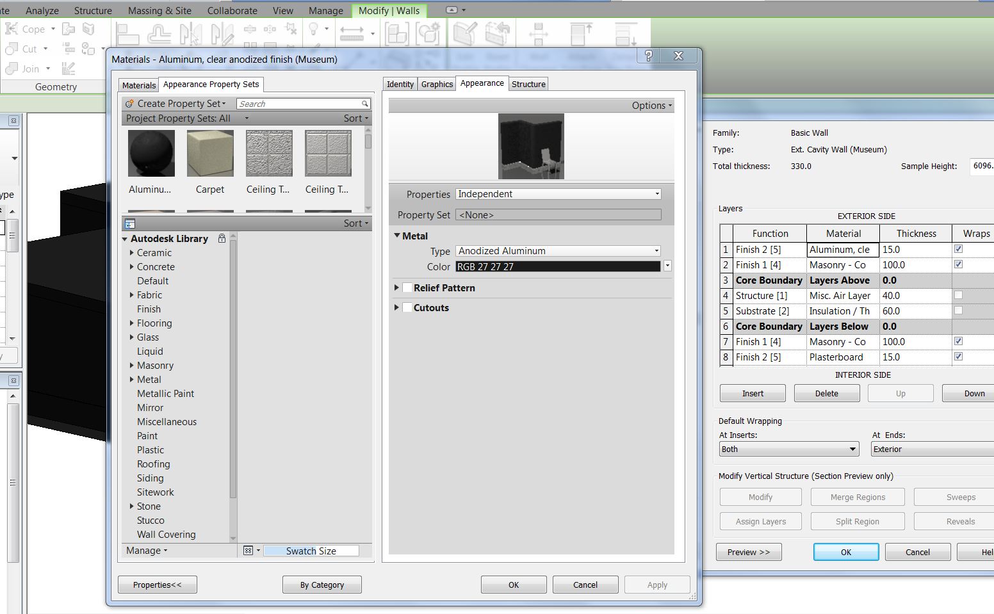This screenshot has width=994, height=614.
Task: Select the Carpet property set thumbnail
Action: [210, 154]
